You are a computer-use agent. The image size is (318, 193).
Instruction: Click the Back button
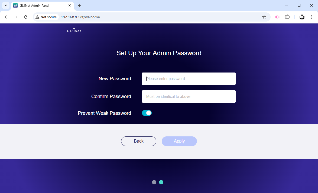pyautogui.click(x=139, y=141)
